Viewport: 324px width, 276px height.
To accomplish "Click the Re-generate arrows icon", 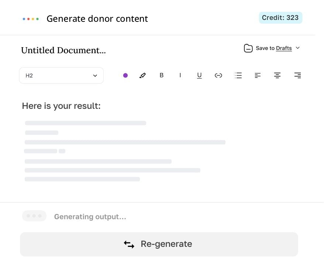I will [129, 244].
